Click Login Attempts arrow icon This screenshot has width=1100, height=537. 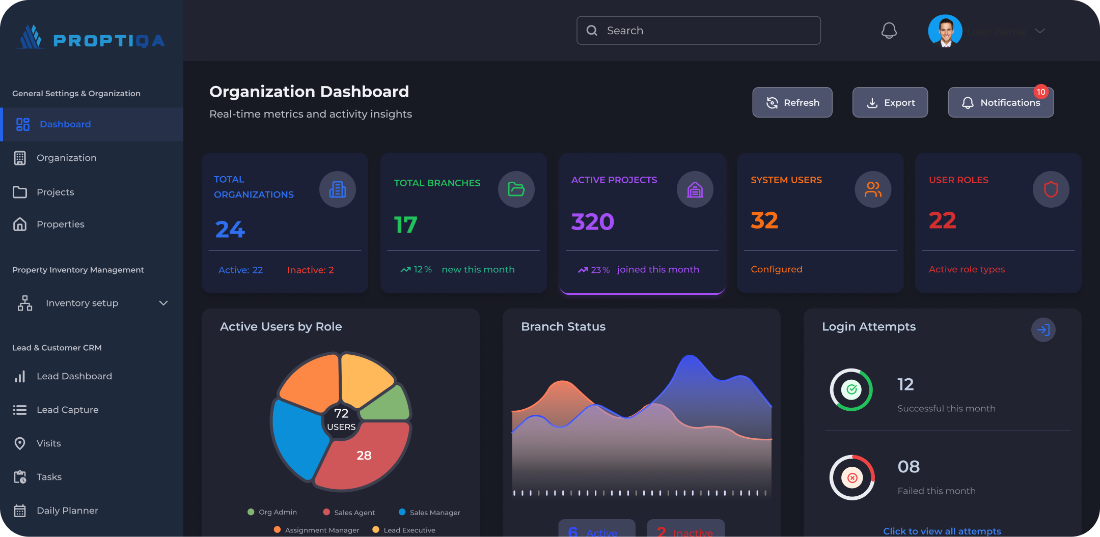point(1043,330)
